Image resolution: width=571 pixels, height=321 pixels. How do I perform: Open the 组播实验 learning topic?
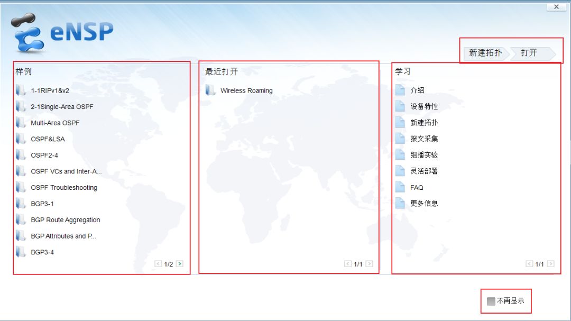pyautogui.click(x=424, y=155)
